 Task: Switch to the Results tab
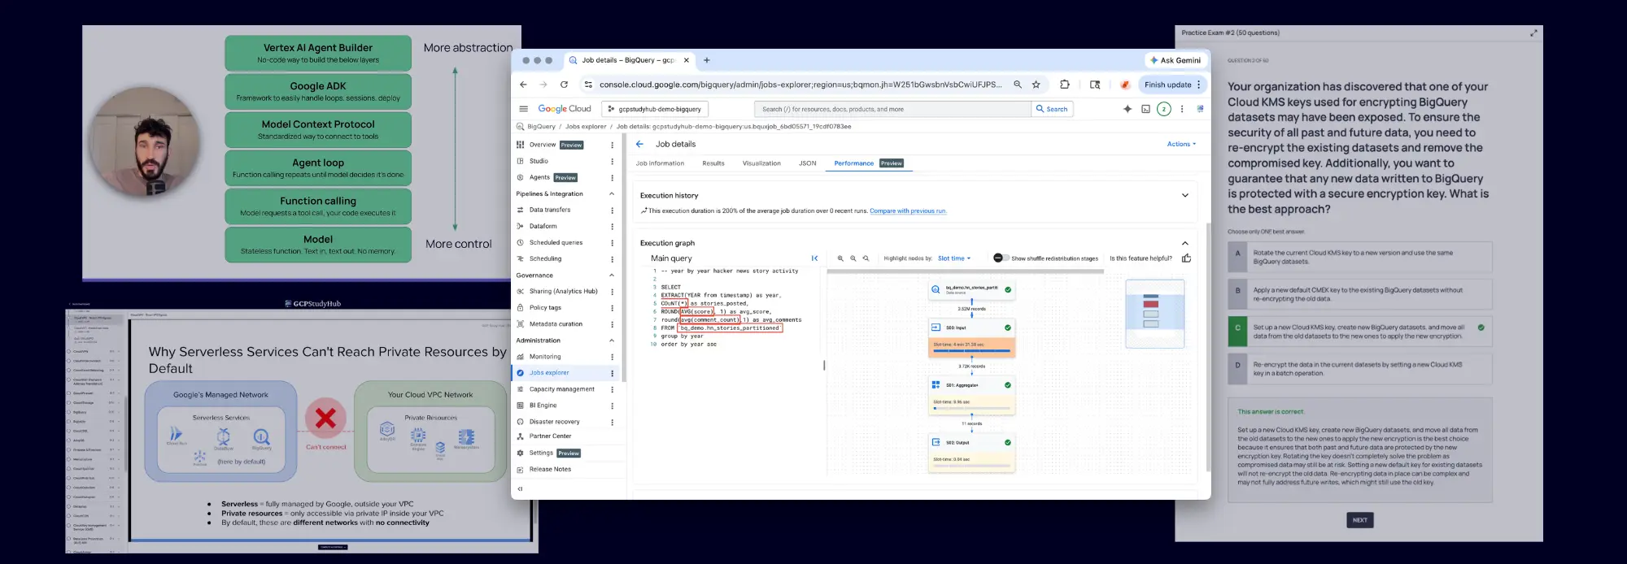[x=713, y=163]
